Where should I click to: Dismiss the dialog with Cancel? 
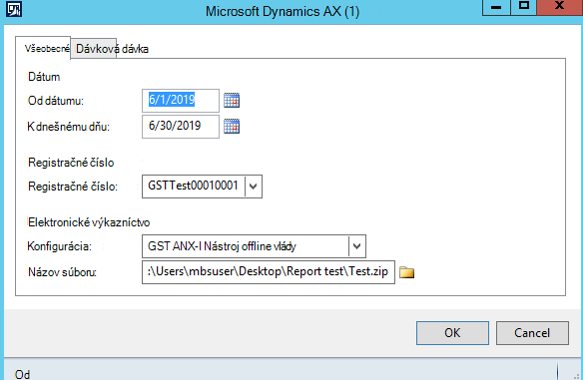coord(532,333)
